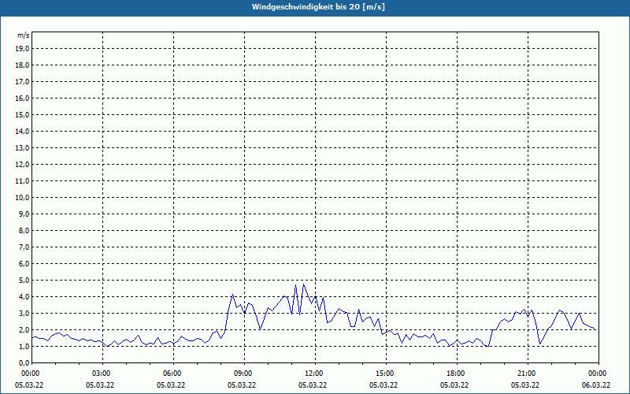Click the end of the blue line at midnight
Image resolution: width=630 pixels, height=394 pixels.
pos(596,329)
